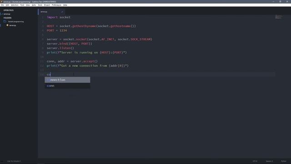Click the HOST gethostbyname assignment line
The image size is (291, 164).
pos(91,26)
